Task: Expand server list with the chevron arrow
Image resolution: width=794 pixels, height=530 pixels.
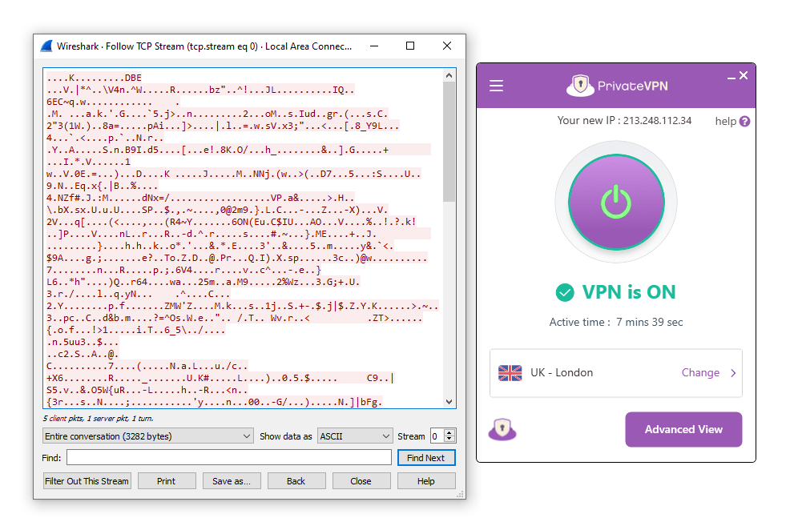Action: coord(733,373)
